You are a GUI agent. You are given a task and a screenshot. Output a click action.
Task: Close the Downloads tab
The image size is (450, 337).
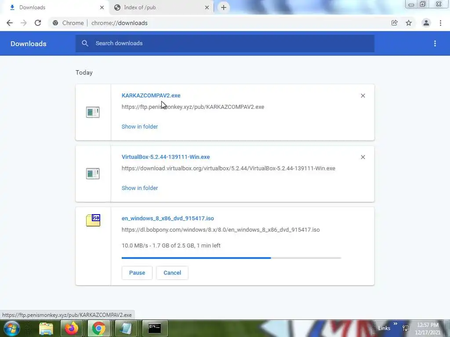point(102,7)
